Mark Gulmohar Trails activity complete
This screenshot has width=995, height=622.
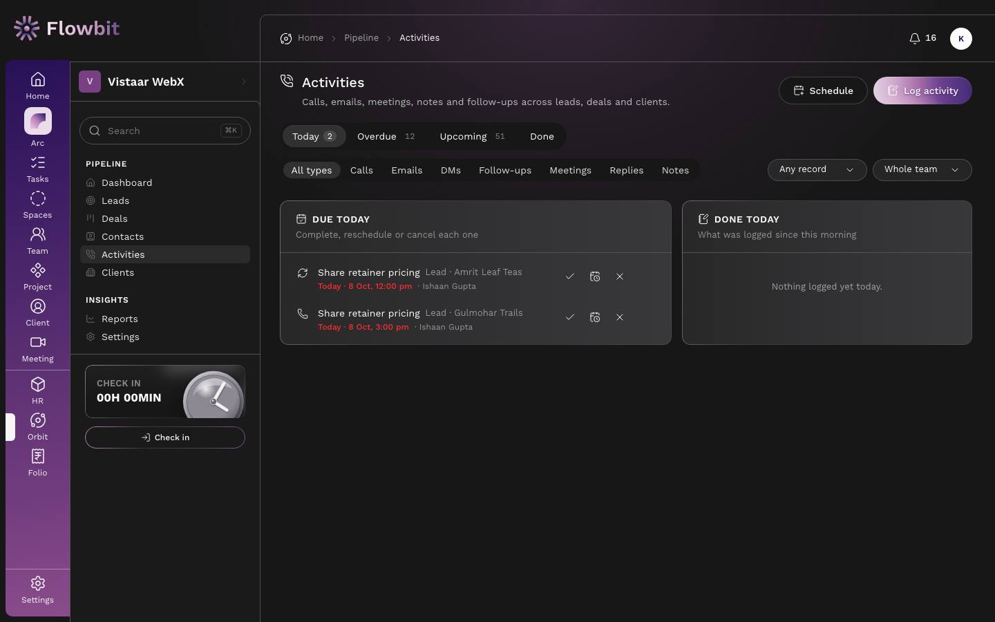click(x=570, y=317)
